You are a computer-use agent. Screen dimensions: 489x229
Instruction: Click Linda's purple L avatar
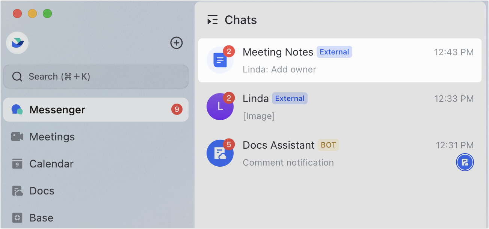220,107
